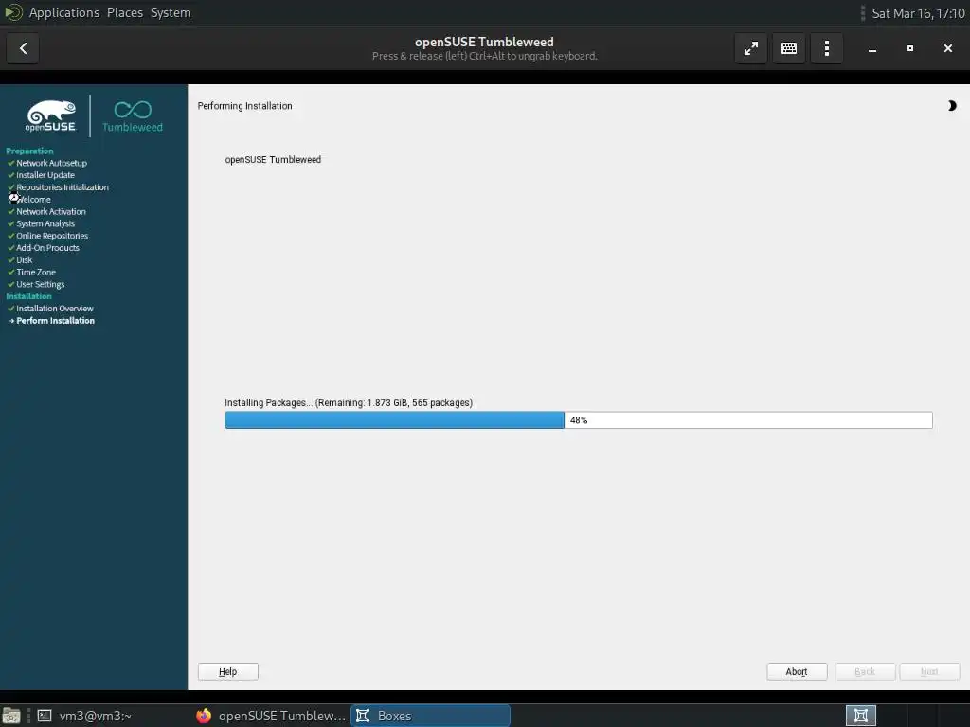Screen dimensions: 970x727
Task: Open the three-dot menu in Boxes header
Action: click(826, 48)
